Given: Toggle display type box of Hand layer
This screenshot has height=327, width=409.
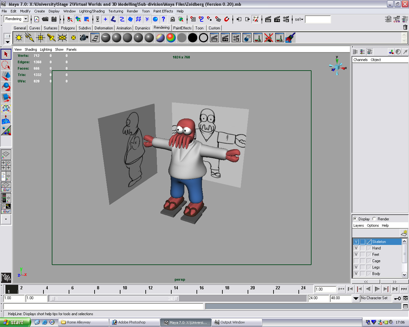Looking at the screenshot, I should (363, 248).
